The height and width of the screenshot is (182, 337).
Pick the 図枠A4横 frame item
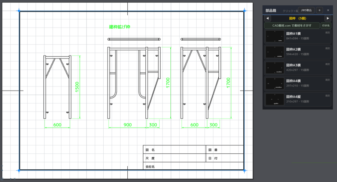tap(298, 84)
